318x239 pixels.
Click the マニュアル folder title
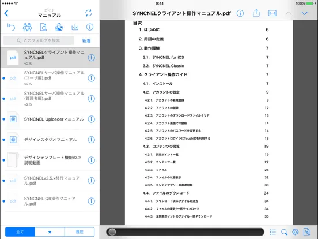50,16
